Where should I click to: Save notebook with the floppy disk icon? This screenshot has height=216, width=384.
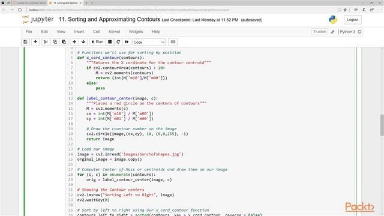pyautogui.click(x=25, y=42)
